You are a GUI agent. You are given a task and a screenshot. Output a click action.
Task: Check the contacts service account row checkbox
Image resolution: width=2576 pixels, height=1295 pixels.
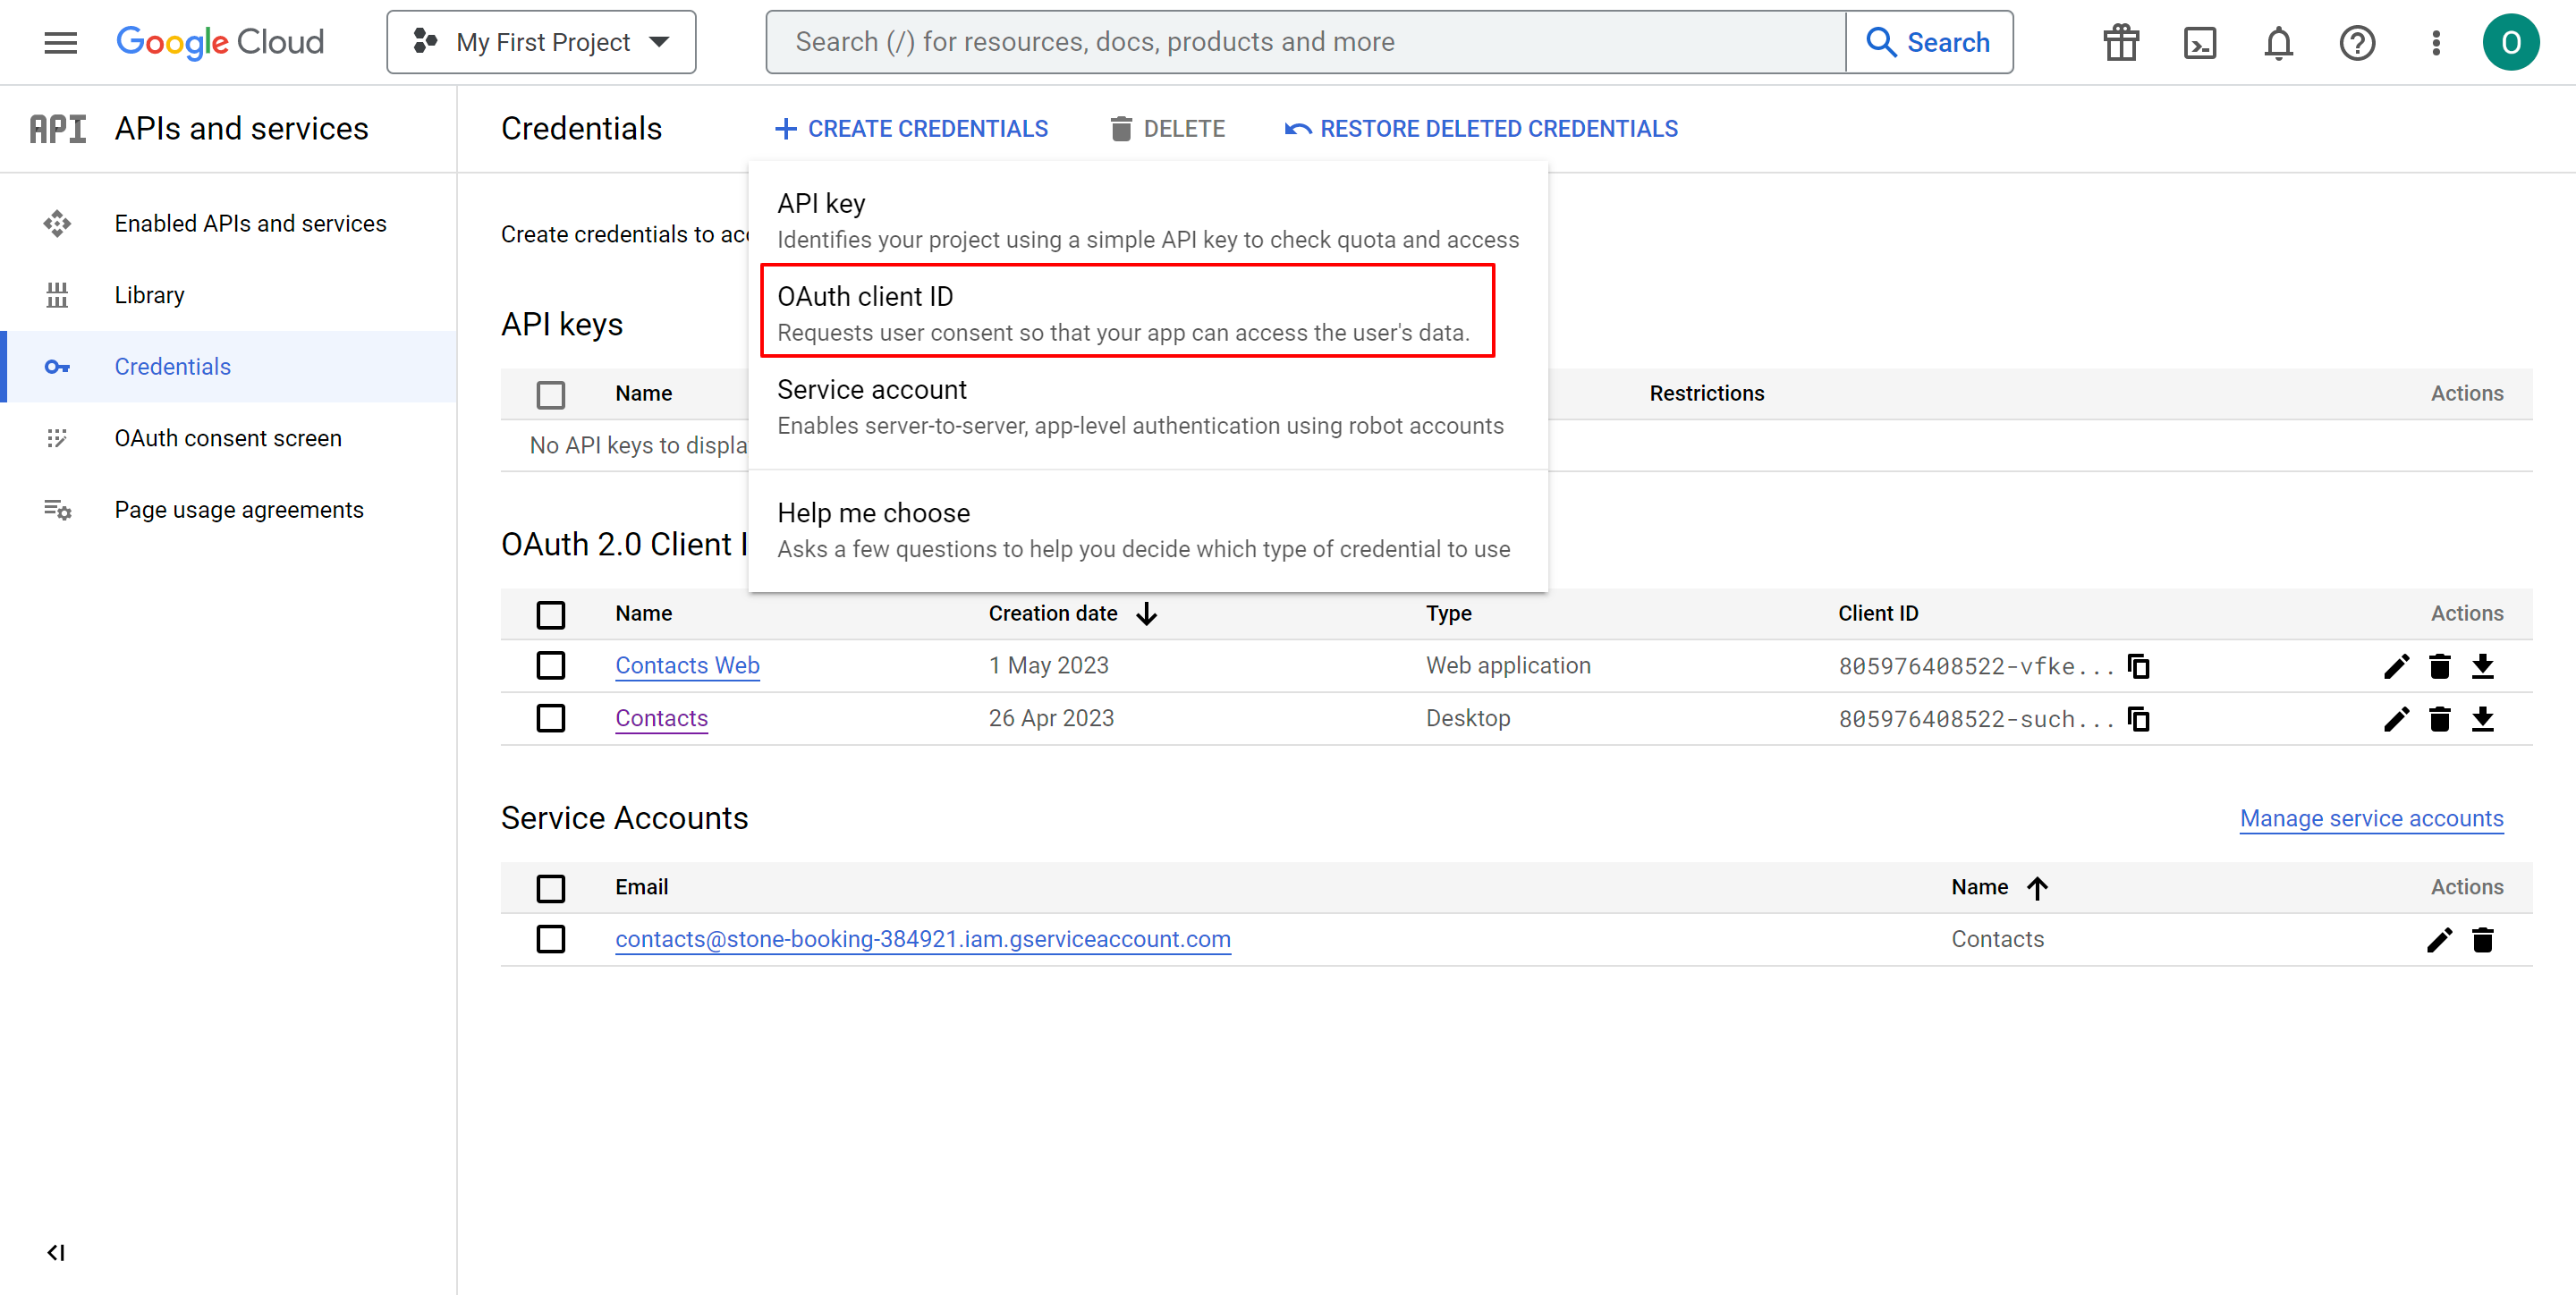click(551, 939)
